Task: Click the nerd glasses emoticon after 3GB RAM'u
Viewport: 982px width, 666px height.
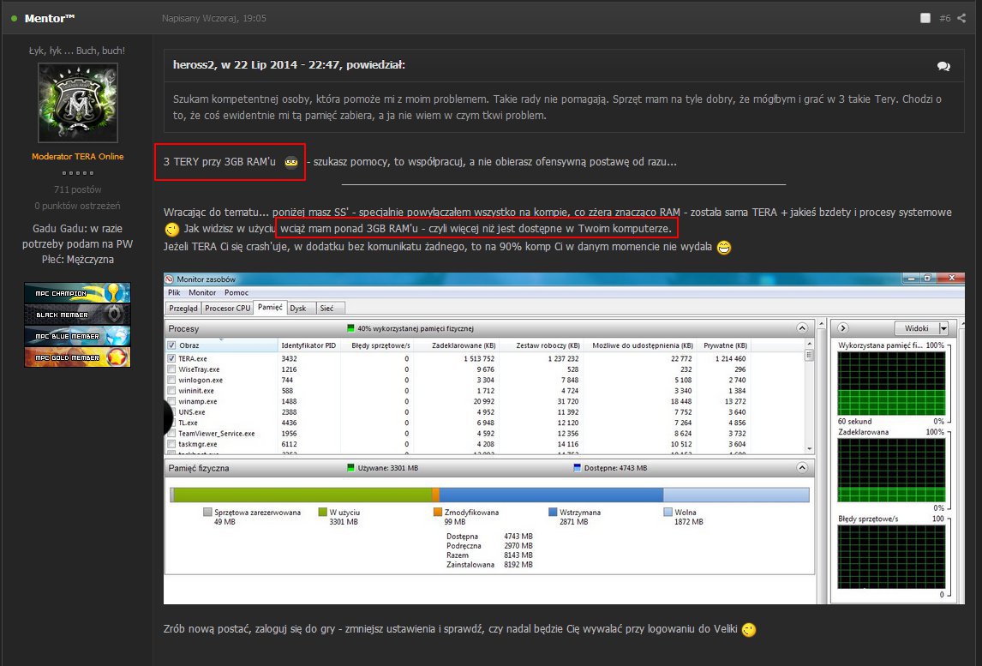Action: coord(291,162)
